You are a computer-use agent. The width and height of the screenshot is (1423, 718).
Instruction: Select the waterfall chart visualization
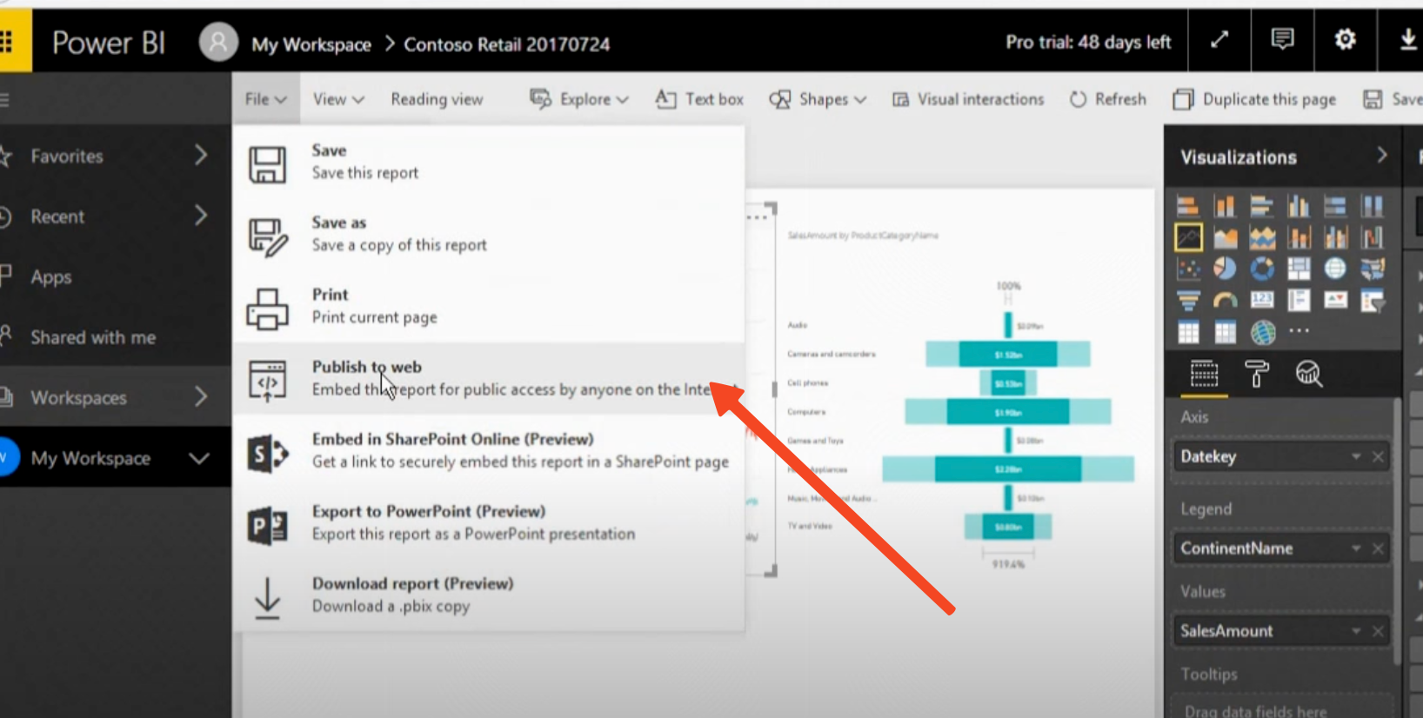tap(1373, 237)
